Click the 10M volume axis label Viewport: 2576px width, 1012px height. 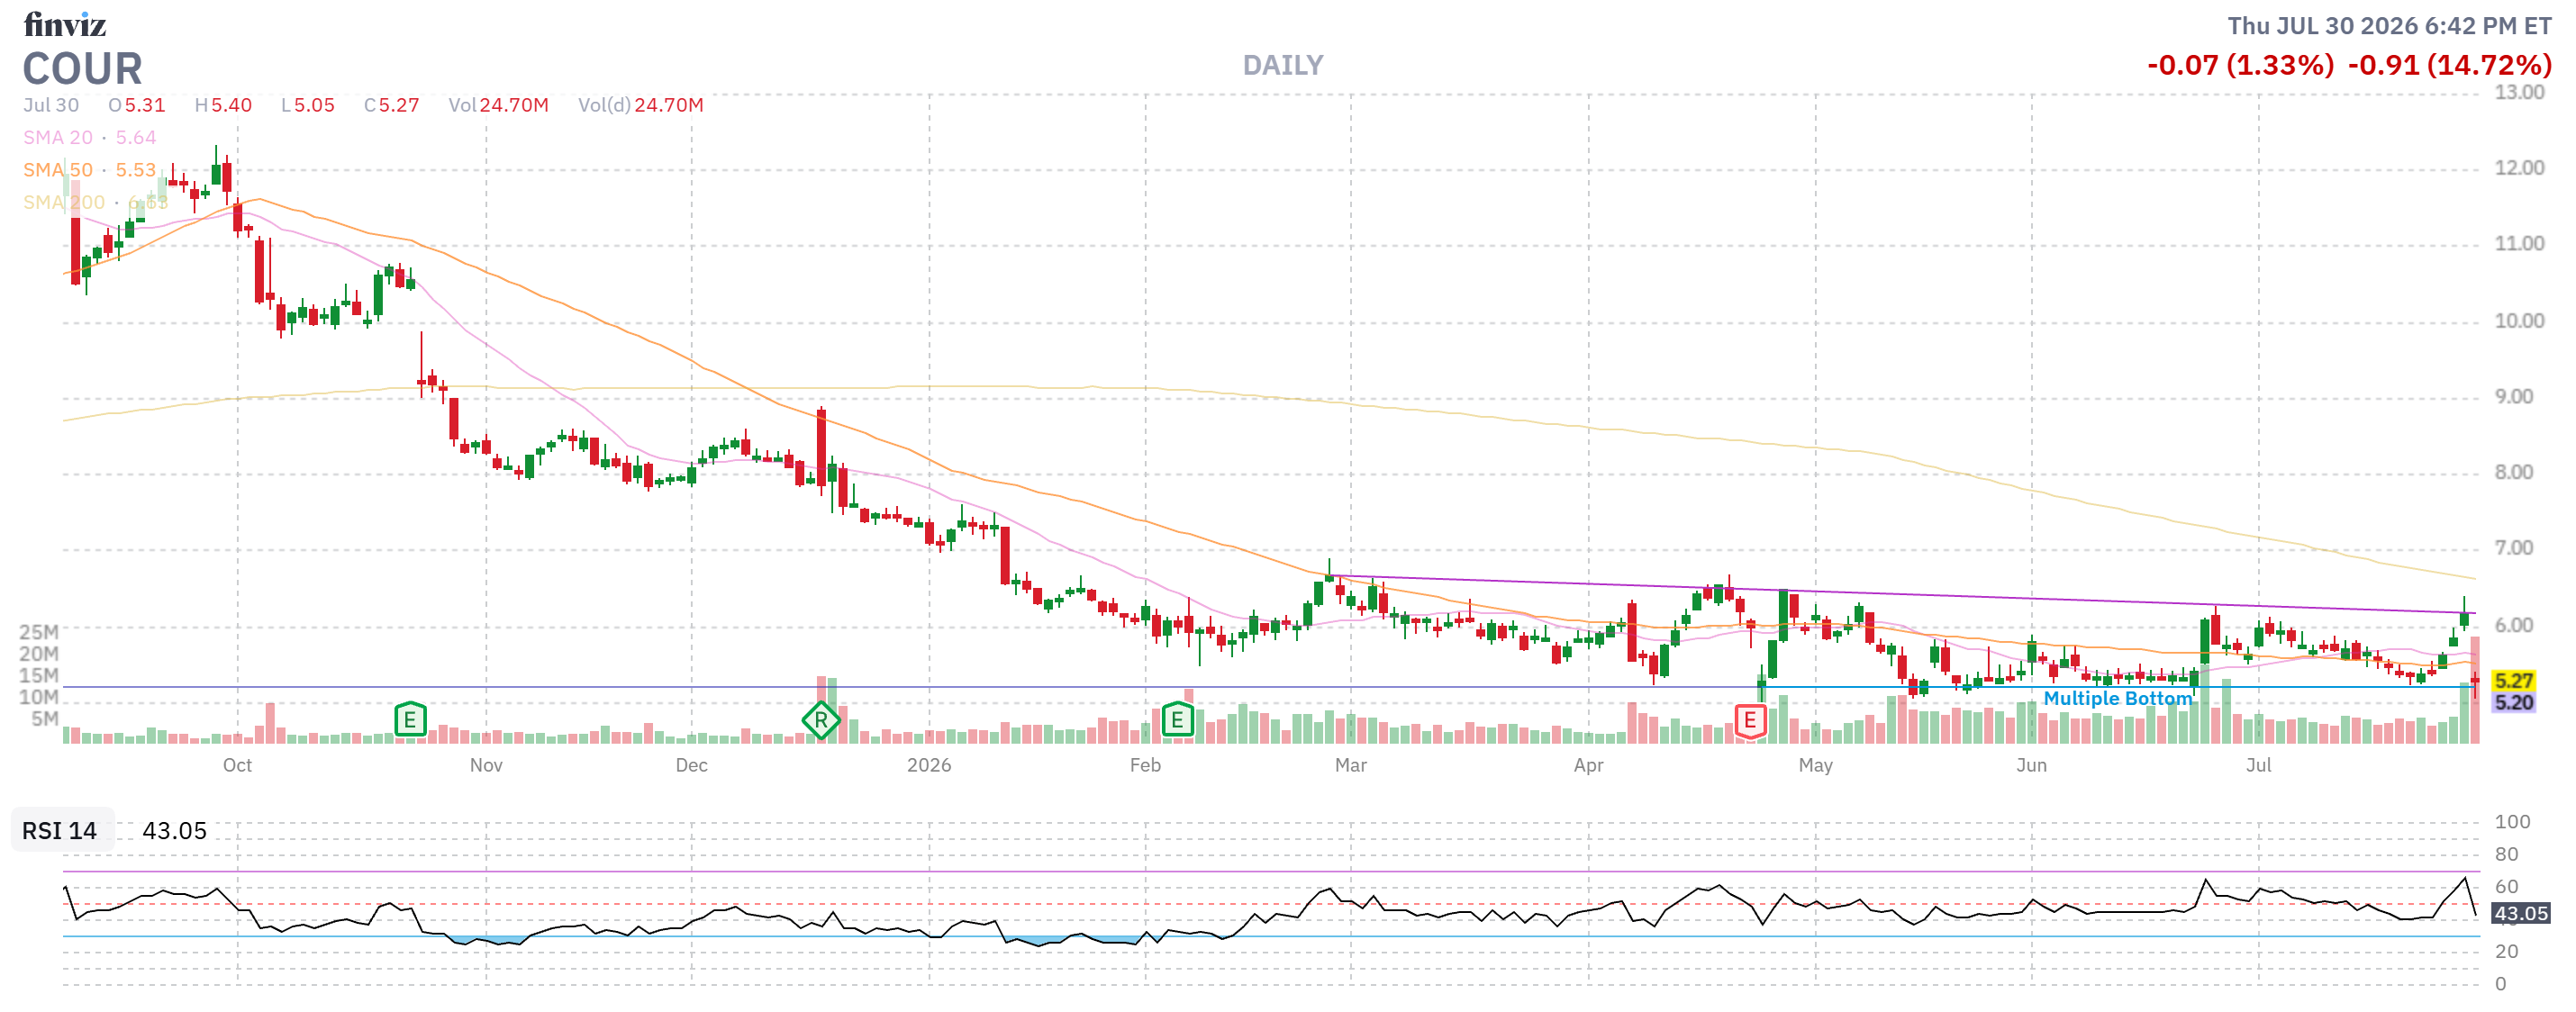(39, 697)
